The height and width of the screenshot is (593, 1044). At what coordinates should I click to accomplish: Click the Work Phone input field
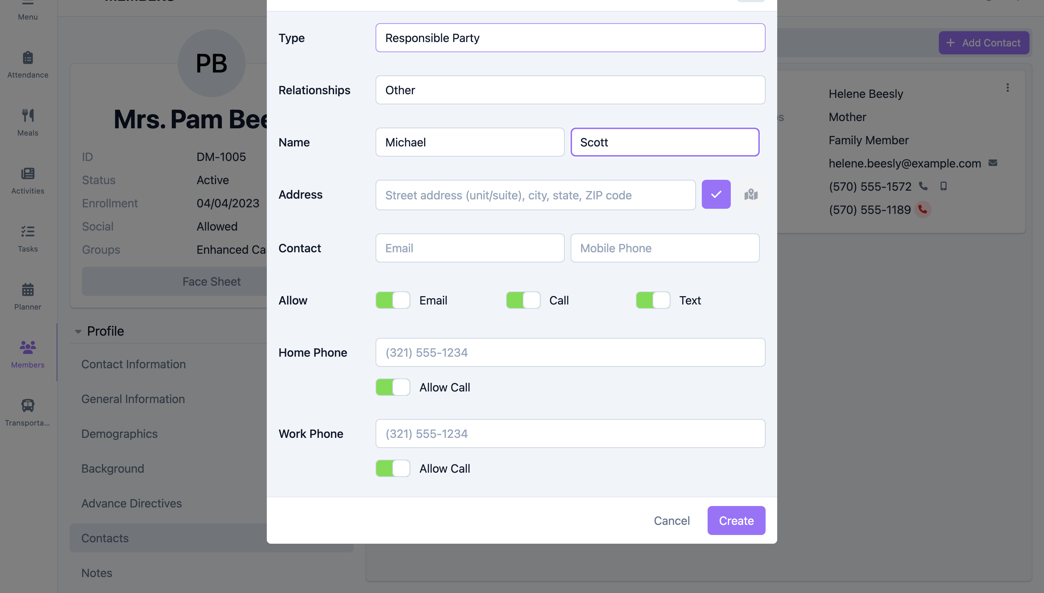pyautogui.click(x=570, y=434)
